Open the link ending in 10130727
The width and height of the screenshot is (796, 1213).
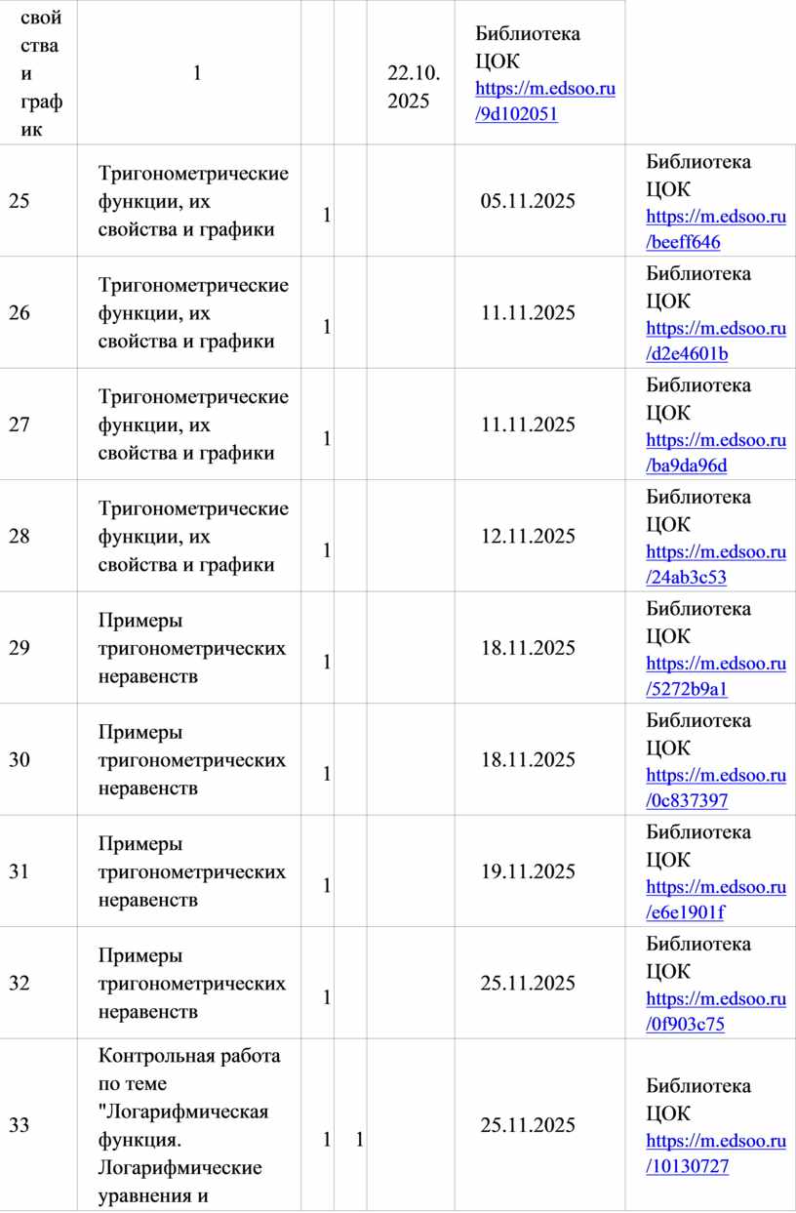click(x=715, y=1152)
